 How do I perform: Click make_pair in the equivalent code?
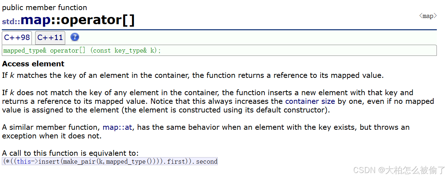pyautogui.click(x=79, y=161)
